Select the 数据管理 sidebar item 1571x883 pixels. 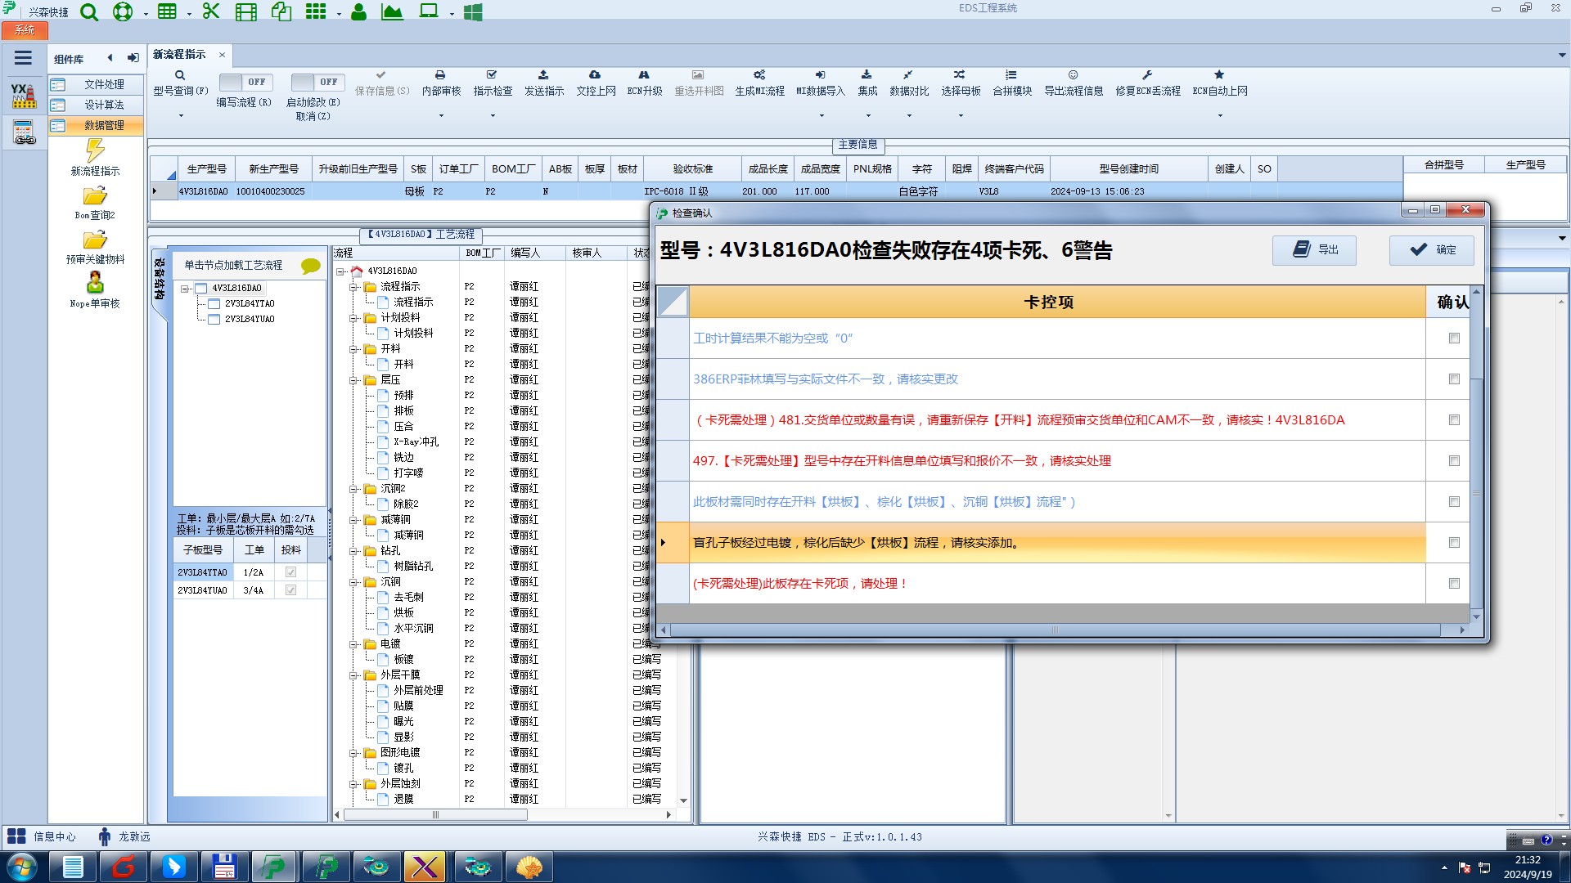click(104, 125)
